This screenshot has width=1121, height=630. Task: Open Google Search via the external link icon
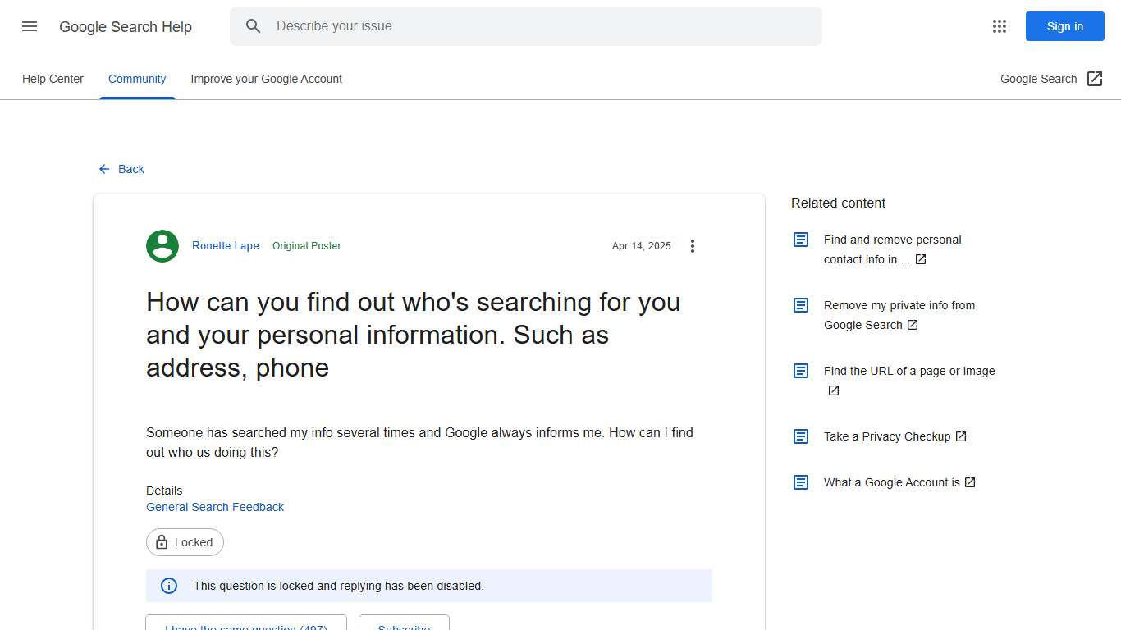coord(1095,78)
